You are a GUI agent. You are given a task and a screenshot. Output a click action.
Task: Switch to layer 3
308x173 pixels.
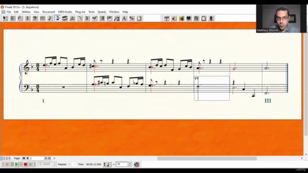click(6, 158)
